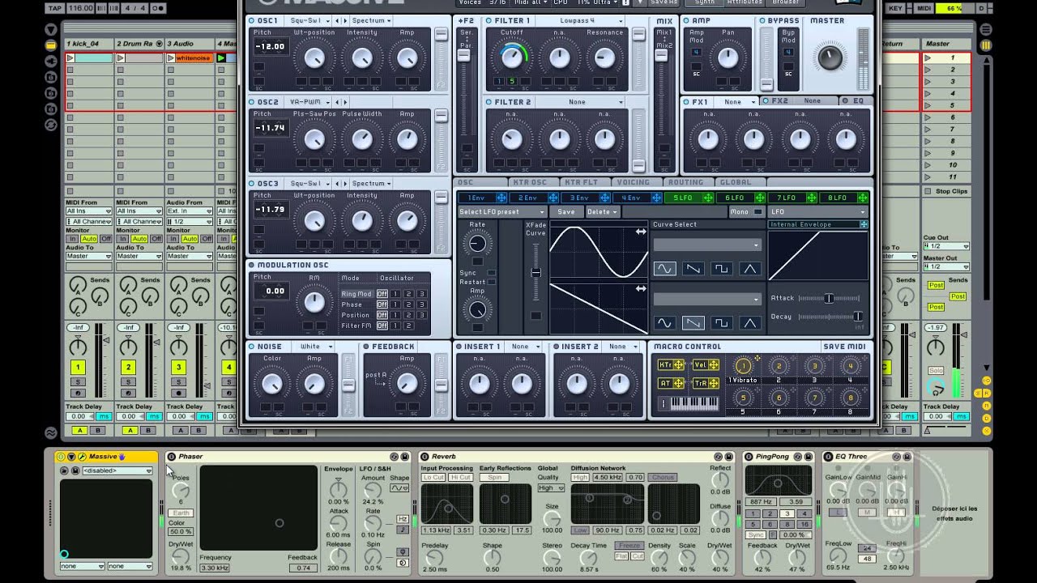Image resolution: width=1037 pixels, height=583 pixels.
Task: Toggle OSC1 on/off indicator
Action: (x=252, y=21)
